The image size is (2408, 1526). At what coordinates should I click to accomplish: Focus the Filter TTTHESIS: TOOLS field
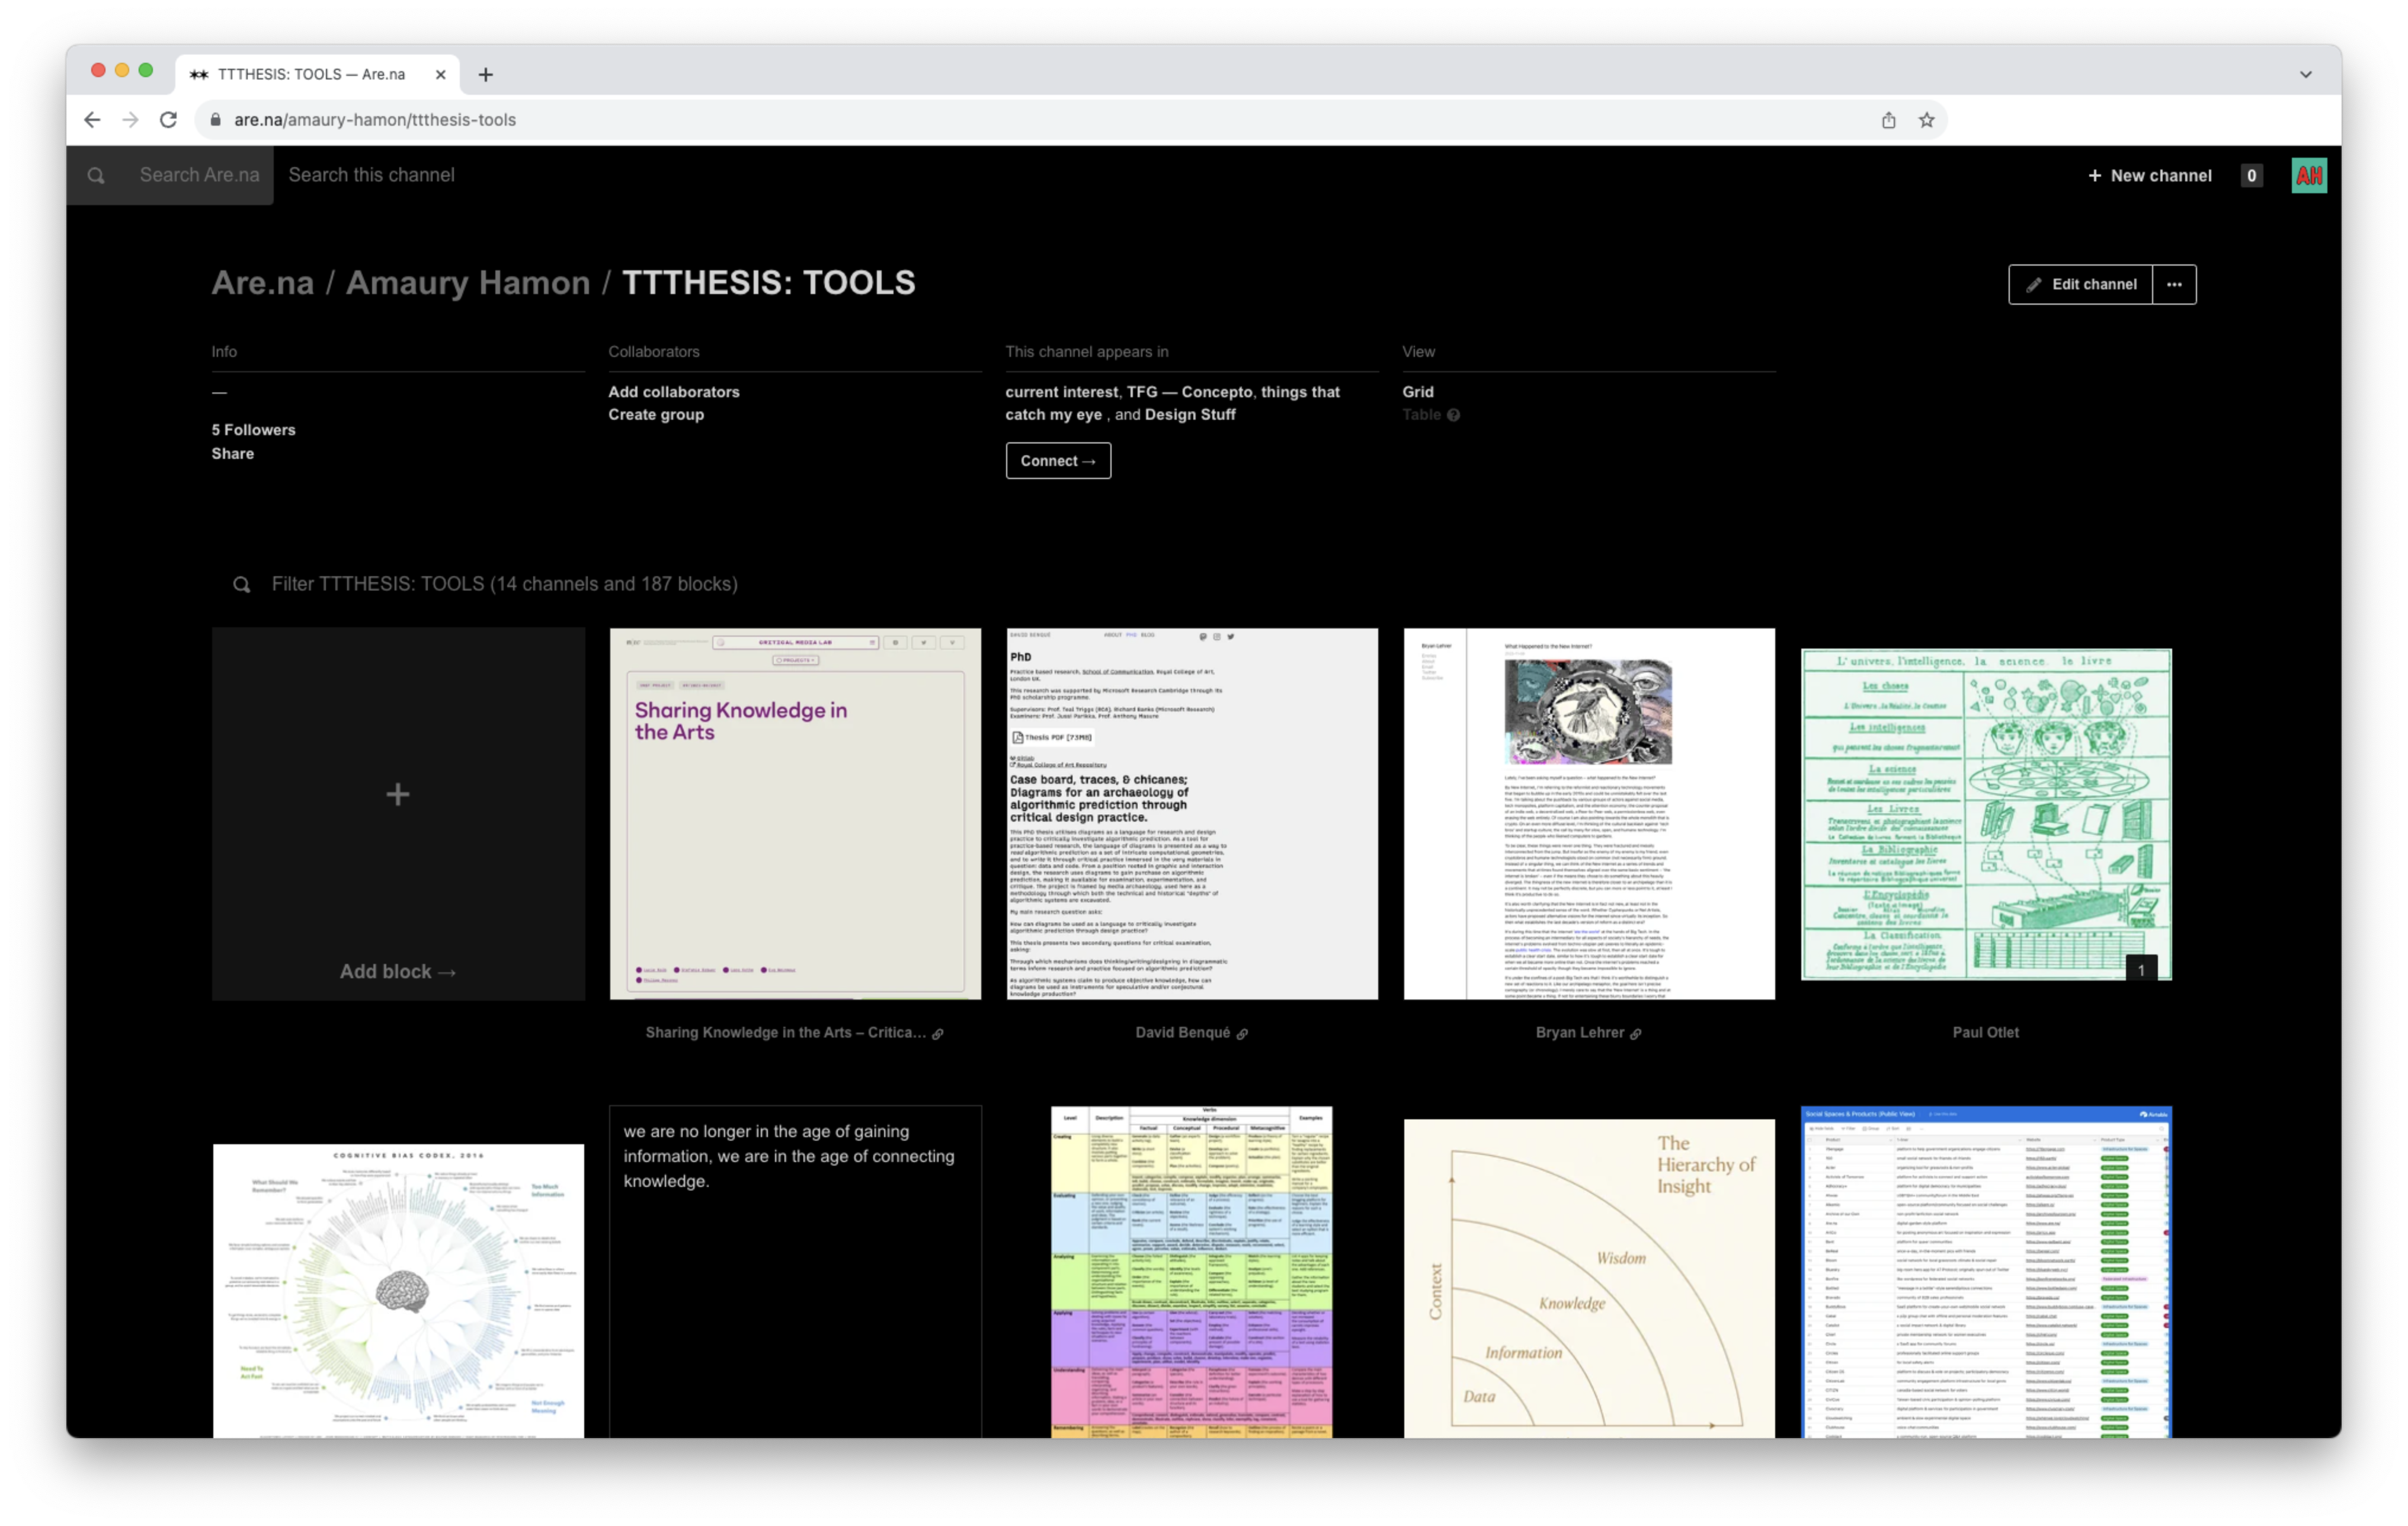[504, 585]
